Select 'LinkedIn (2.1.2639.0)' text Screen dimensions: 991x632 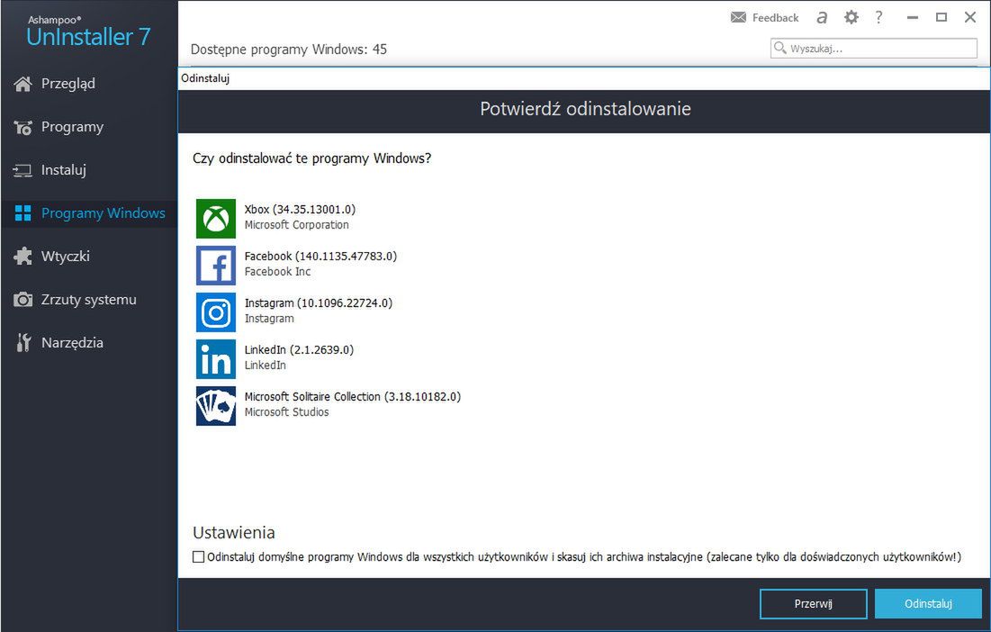click(x=299, y=349)
